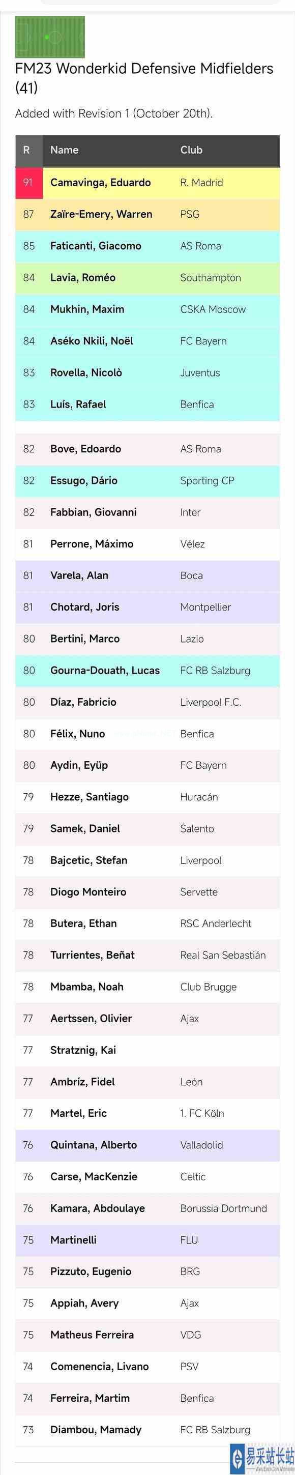This screenshot has height=1475, width=295.
Task: Select the red 91 rating cell
Action: [x=28, y=183]
